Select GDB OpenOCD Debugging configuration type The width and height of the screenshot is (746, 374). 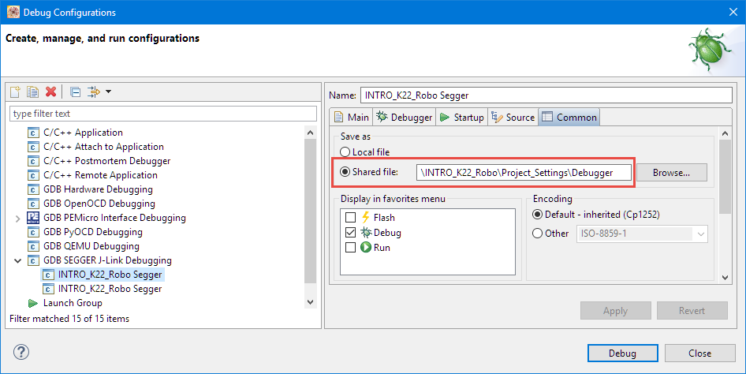[x=99, y=204]
